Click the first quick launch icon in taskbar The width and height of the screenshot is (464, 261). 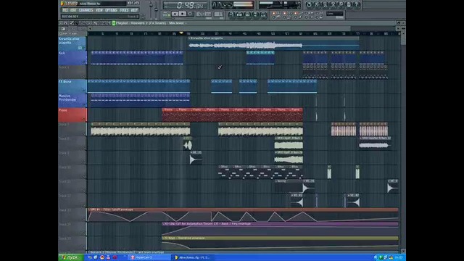point(89,257)
